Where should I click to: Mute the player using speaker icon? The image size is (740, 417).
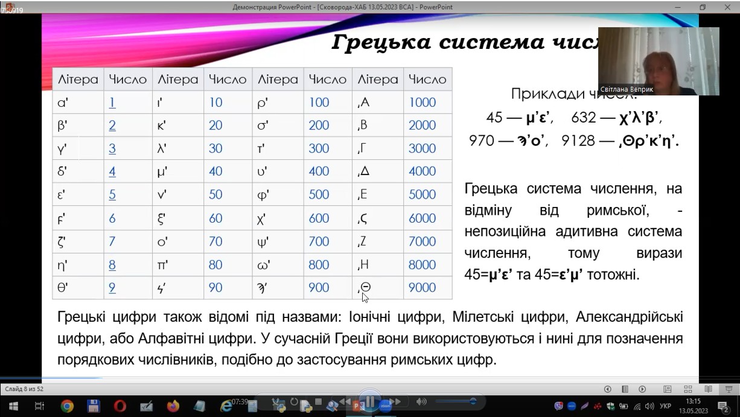tap(421, 402)
